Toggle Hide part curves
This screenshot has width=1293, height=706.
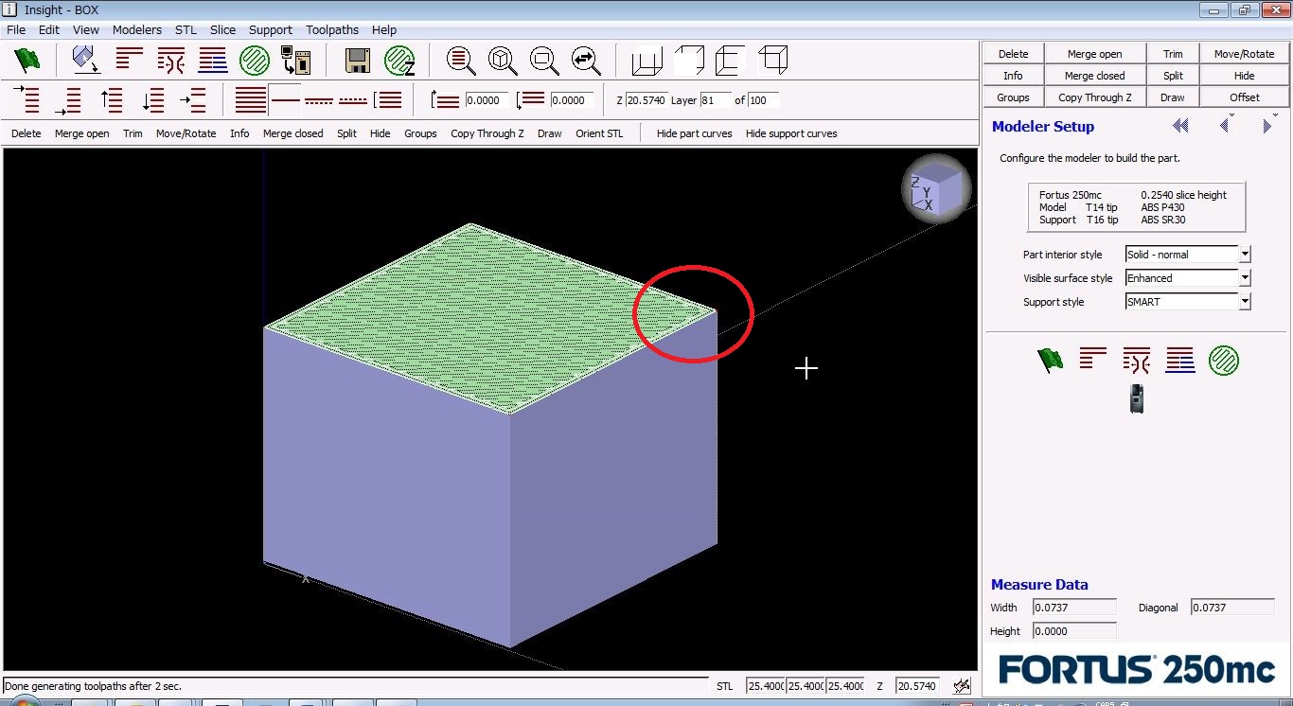tap(694, 133)
